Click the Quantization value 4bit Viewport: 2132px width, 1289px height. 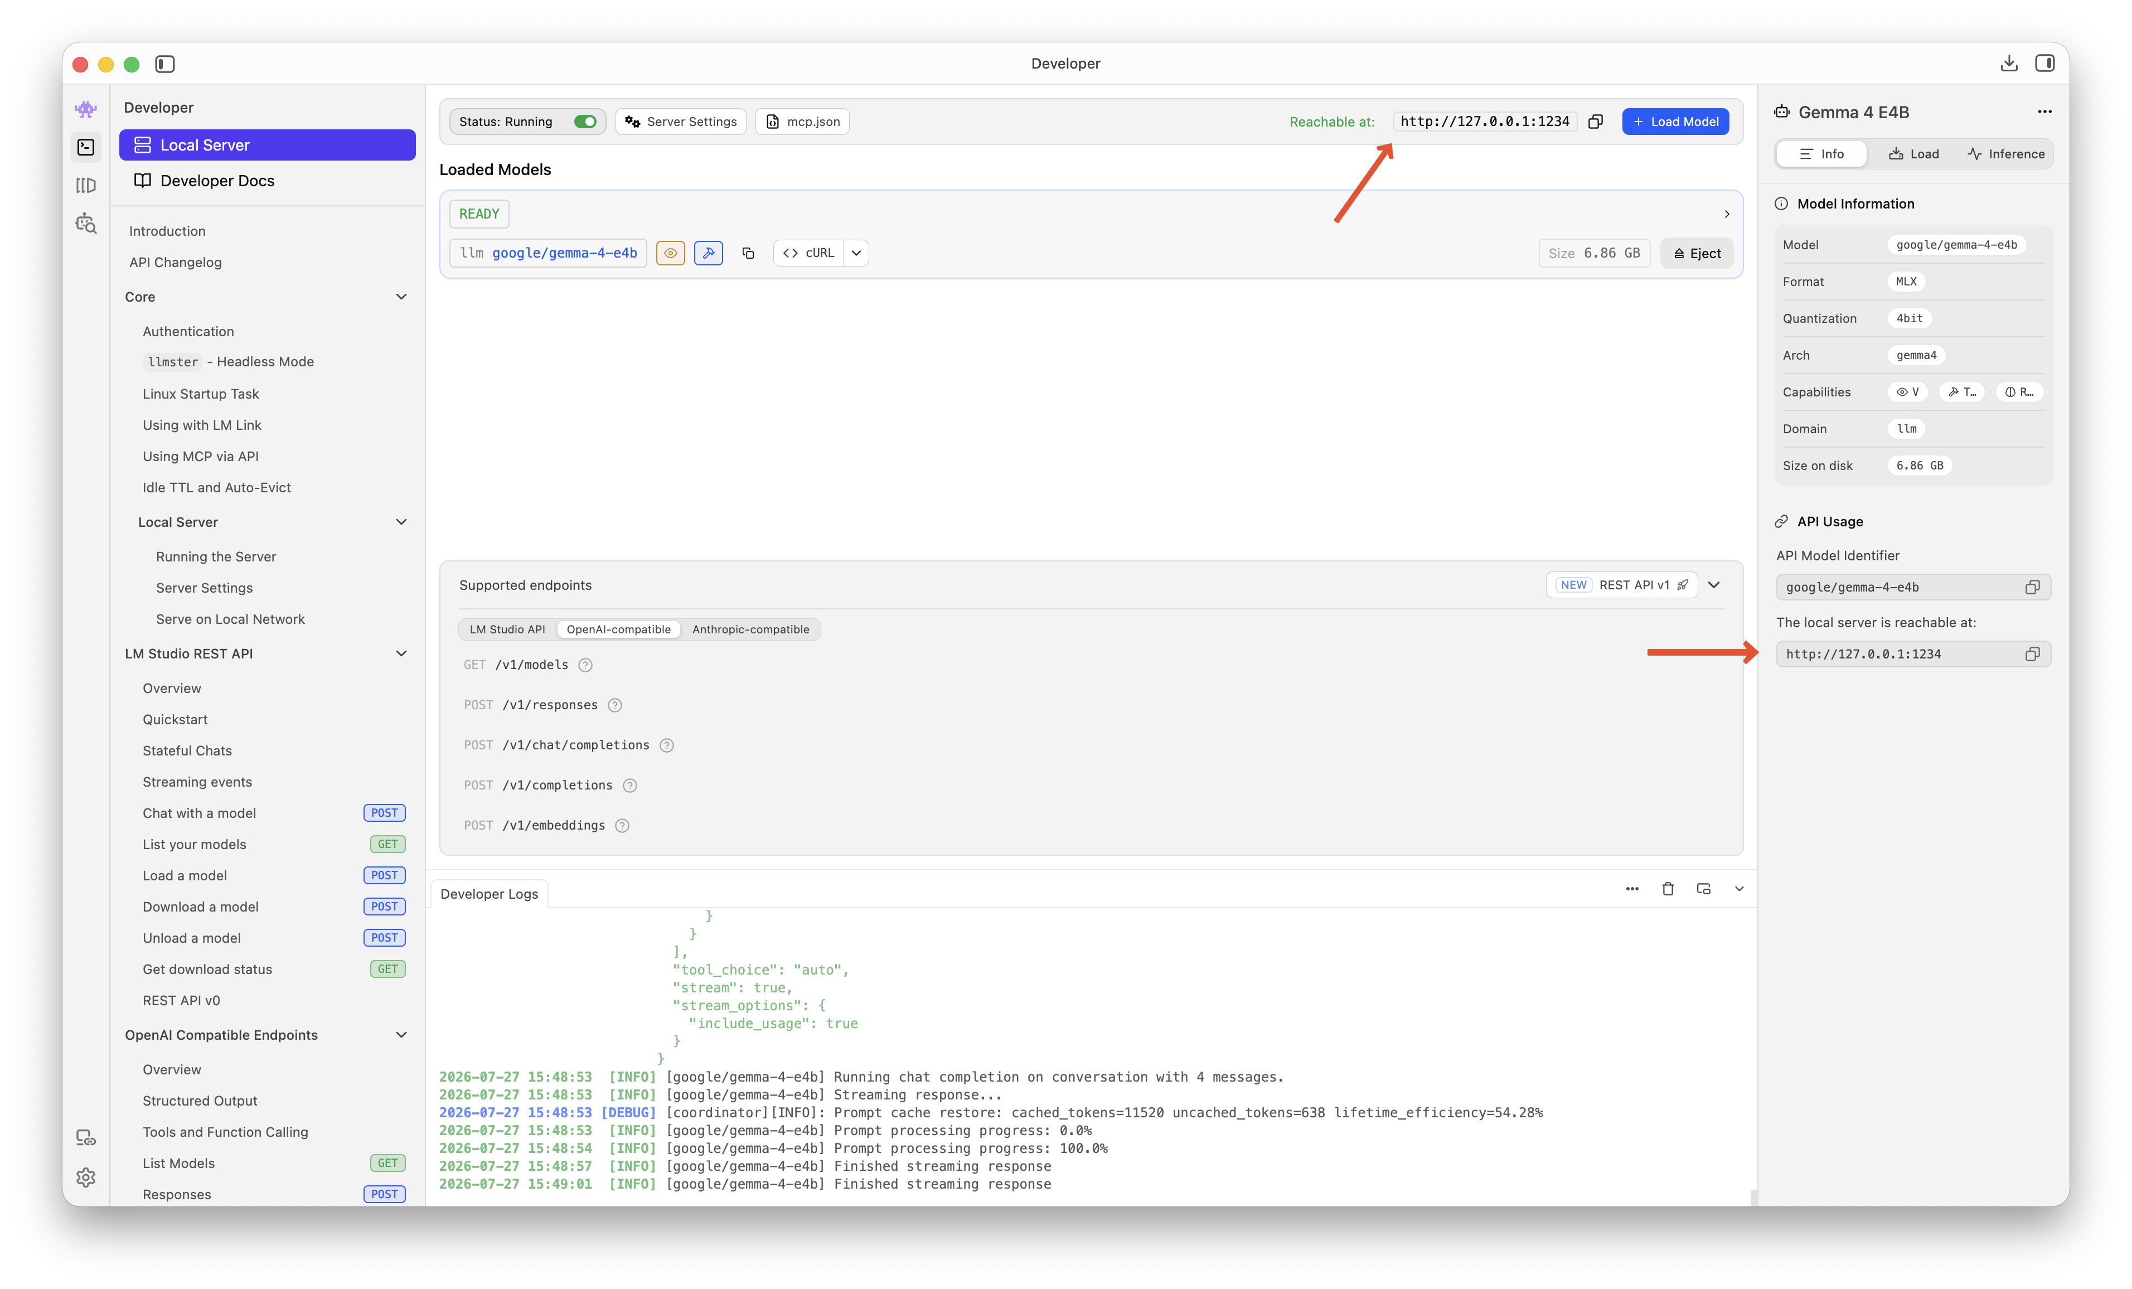[x=1910, y=318]
